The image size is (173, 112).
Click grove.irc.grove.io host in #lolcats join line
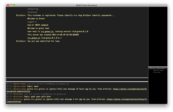pyautogui.click(x=56, y=94)
